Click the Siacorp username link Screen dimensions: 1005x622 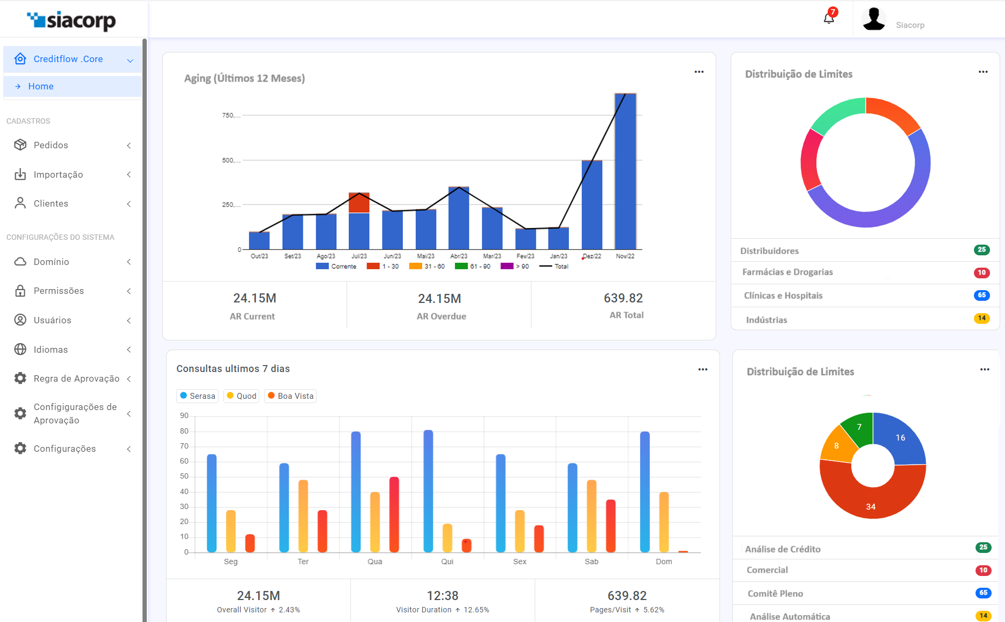[x=910, y=25]
